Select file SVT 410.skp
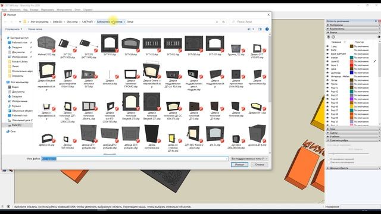The height and width of the screenshot is (214, 381). coord(110,45)
